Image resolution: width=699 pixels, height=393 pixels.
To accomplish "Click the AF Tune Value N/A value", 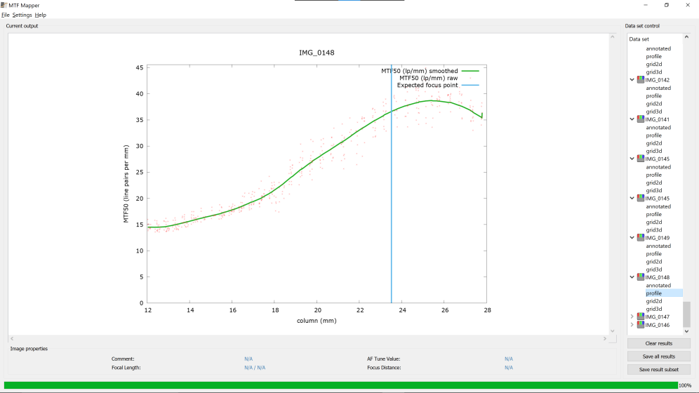I will (x=509, y=359).
